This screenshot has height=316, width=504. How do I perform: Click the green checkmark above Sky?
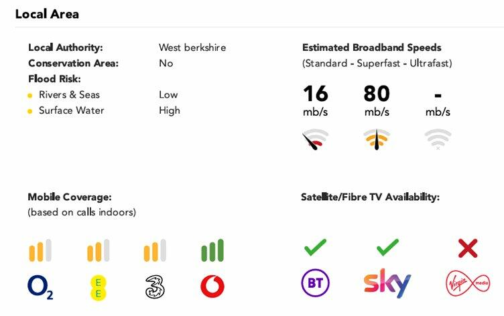click(x=387, y=249)
